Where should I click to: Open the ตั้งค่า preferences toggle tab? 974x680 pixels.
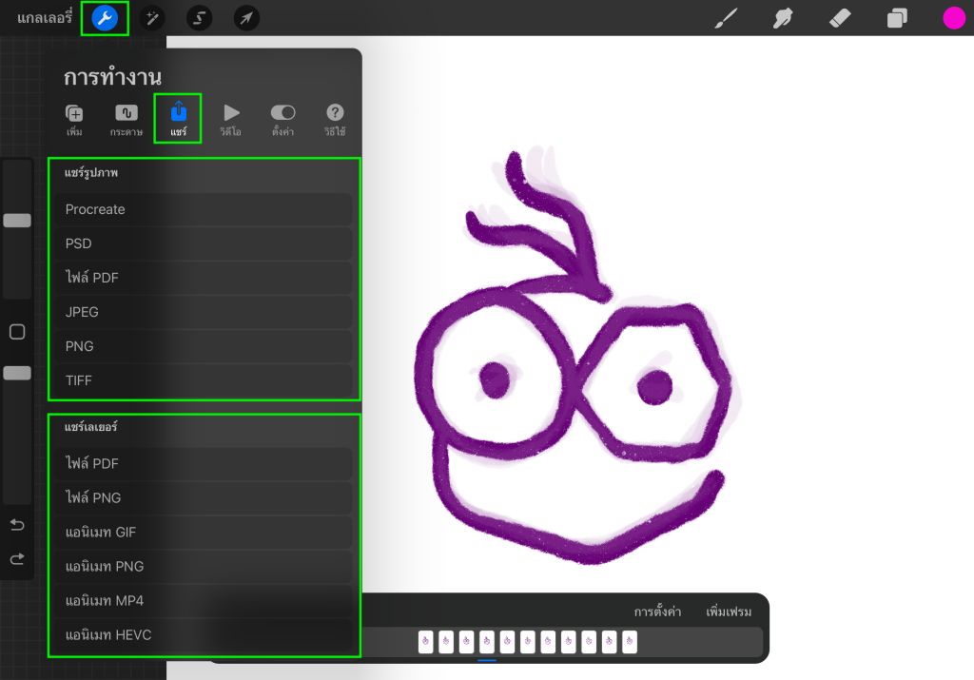click(282, 120)
